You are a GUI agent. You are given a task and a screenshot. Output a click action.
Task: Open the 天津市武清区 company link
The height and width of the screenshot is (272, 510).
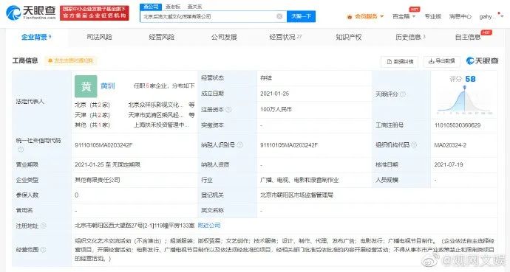[156, 115]
